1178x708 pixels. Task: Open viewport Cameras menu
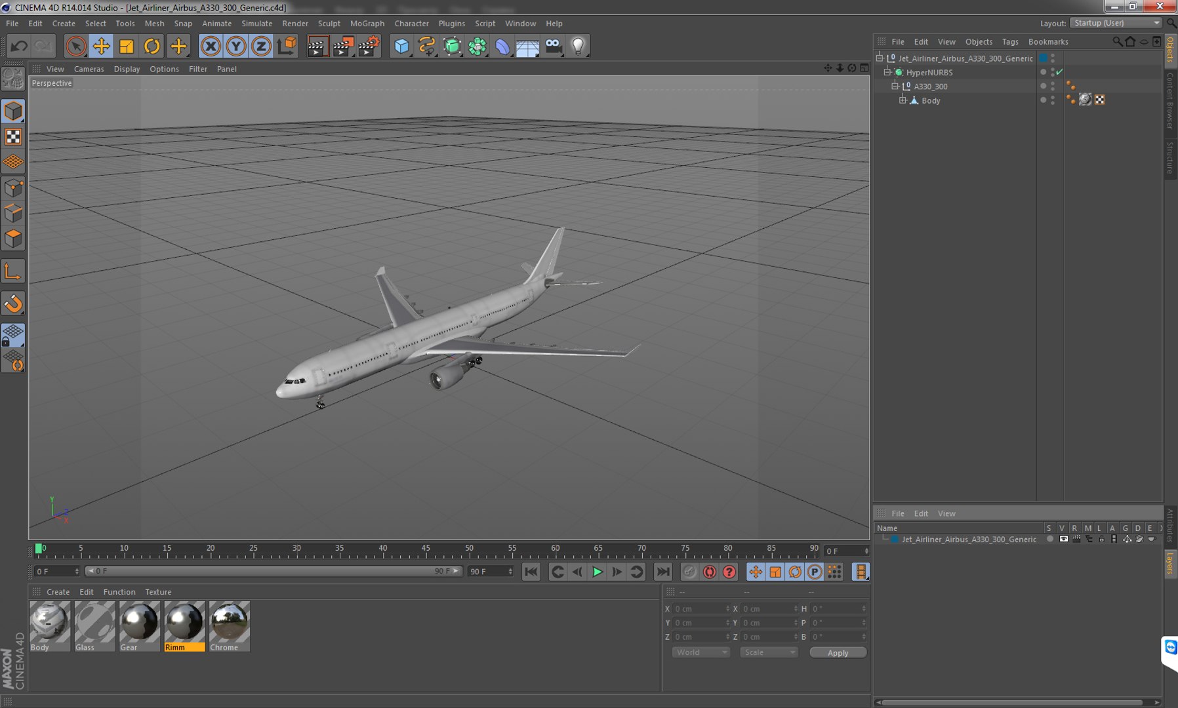click(x=89, y=69)
